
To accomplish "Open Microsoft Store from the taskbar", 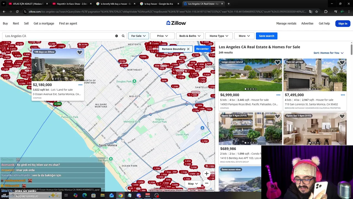I will click(x=93, y=195).
